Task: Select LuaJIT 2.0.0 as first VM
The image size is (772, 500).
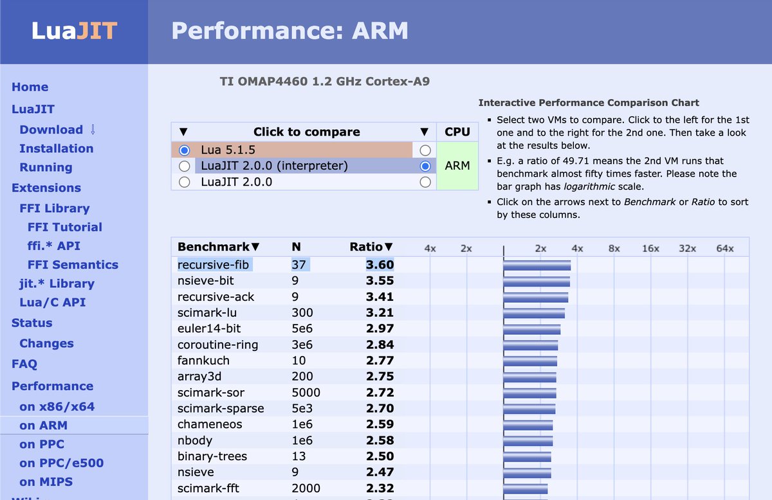Action: [185, 182]
